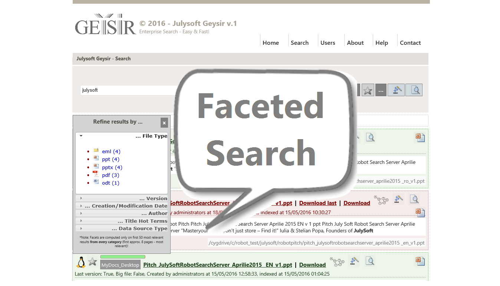Toggle favorite star in MyDocs_Desktop result row

92,262
